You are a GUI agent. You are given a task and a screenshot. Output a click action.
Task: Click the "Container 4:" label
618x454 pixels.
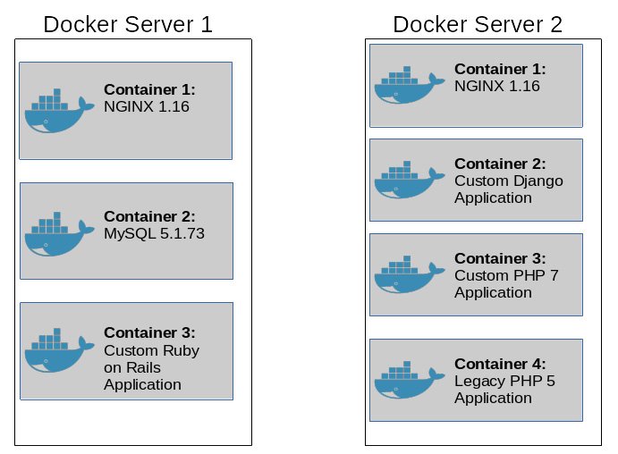coord(500,365)
